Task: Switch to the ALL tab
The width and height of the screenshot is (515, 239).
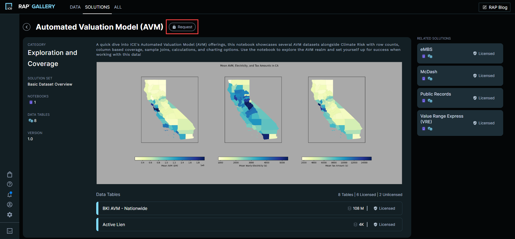Action: point(118,7)
